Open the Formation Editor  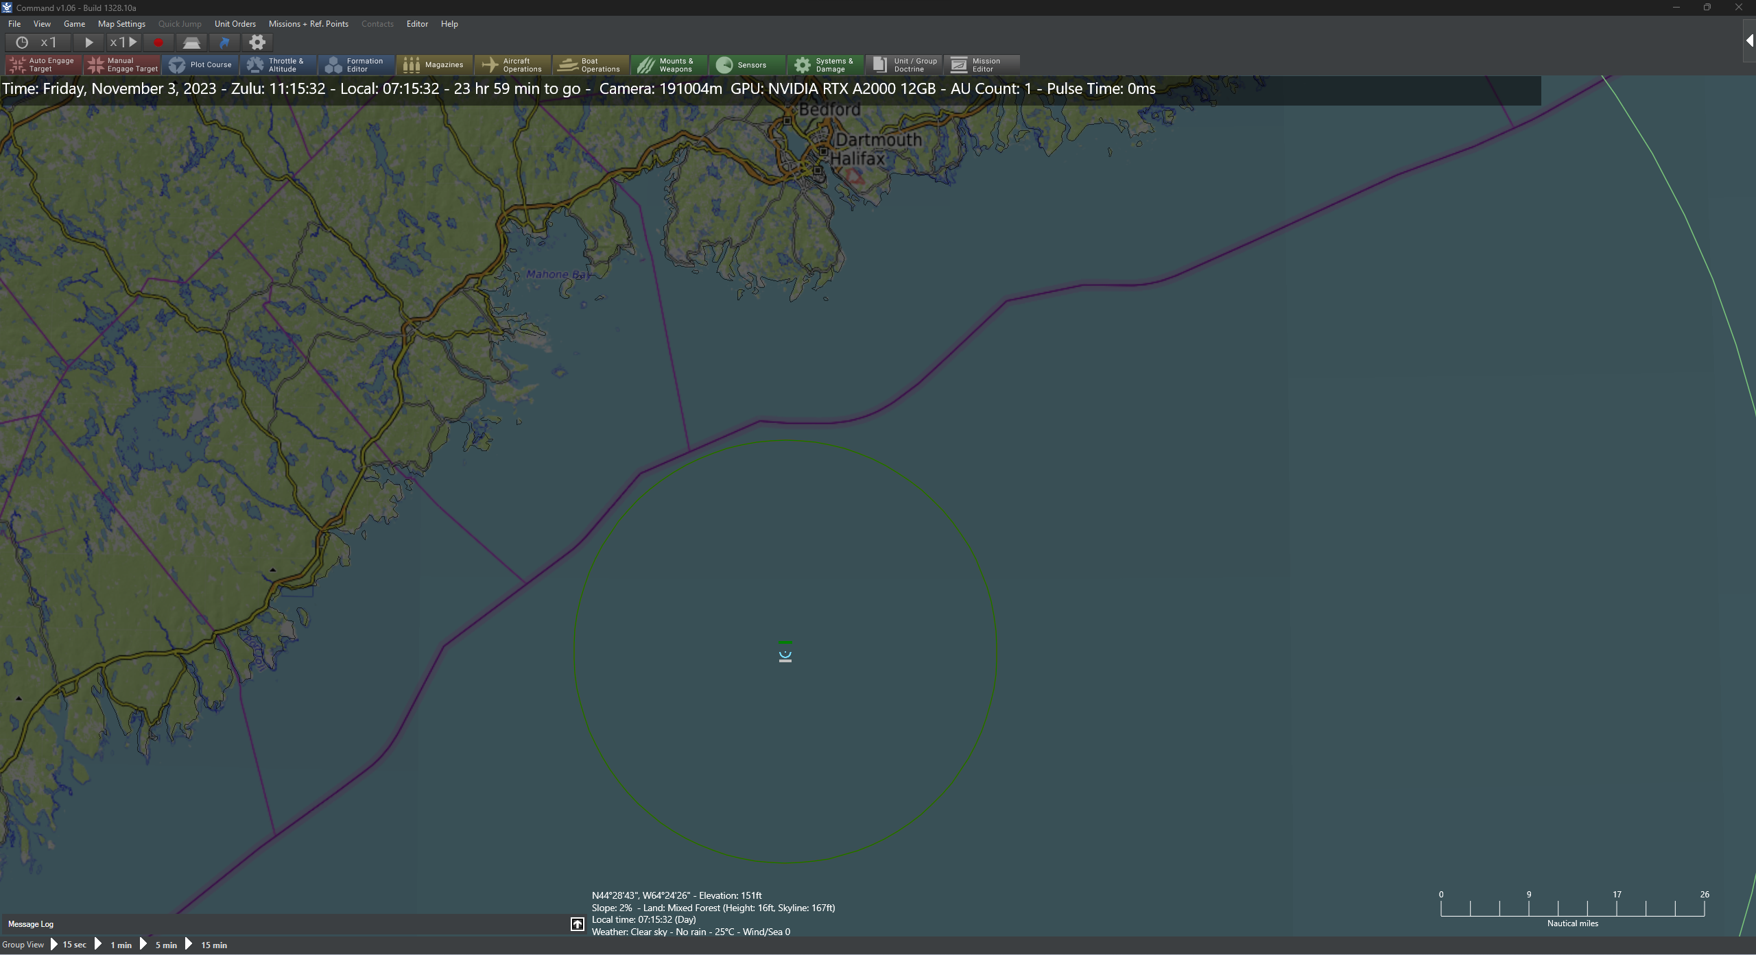355,64
